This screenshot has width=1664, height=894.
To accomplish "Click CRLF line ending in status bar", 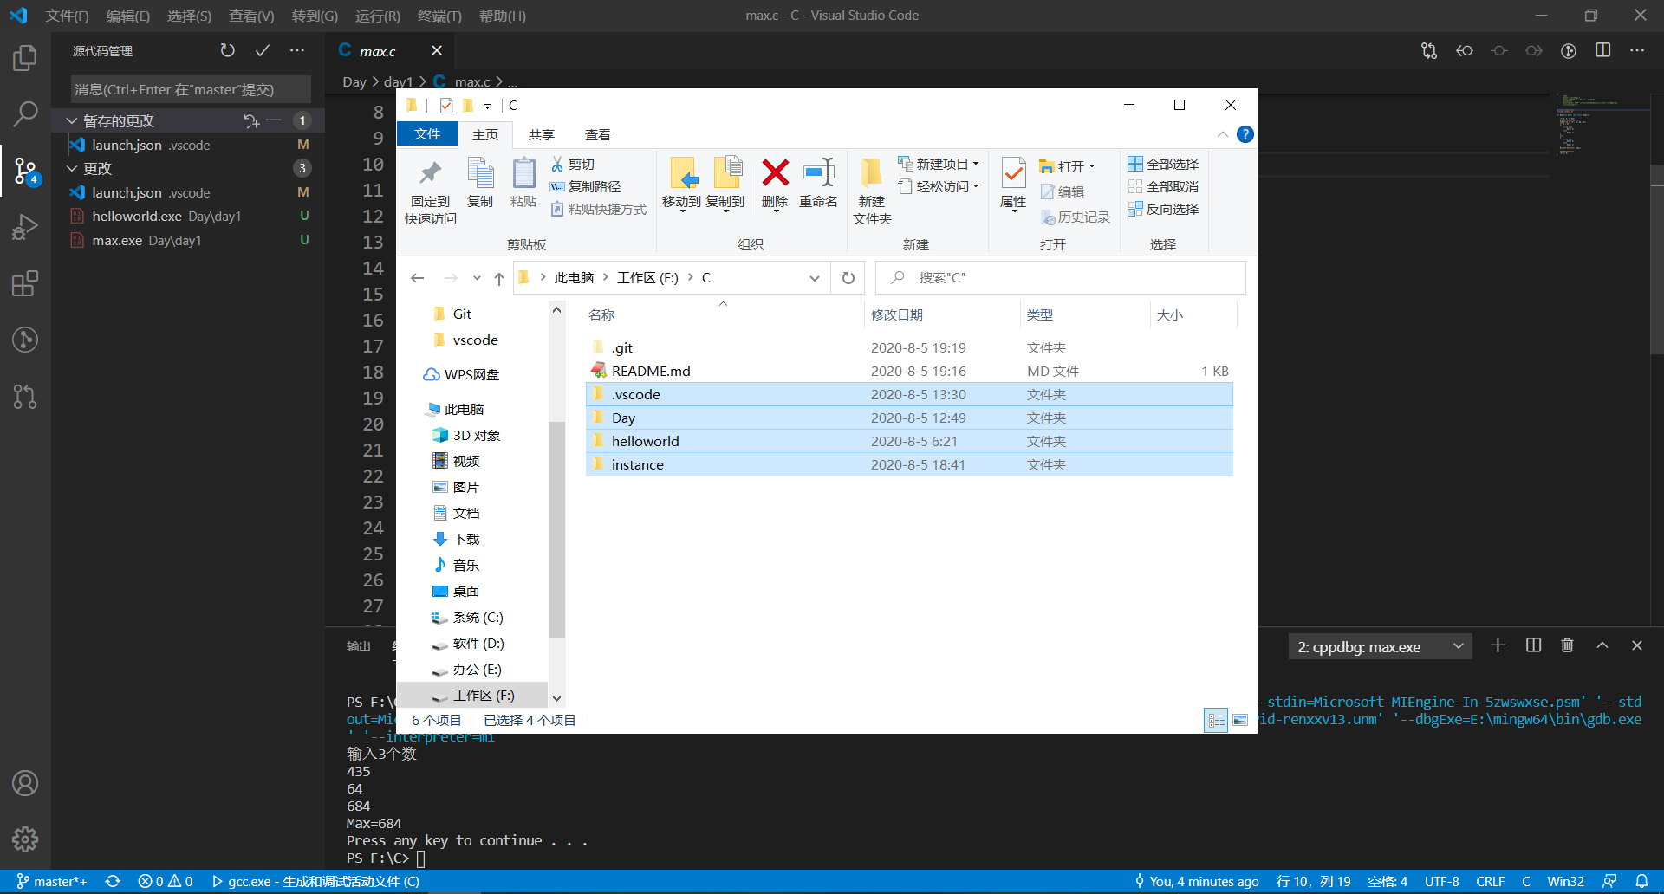I will point(1491,881).
